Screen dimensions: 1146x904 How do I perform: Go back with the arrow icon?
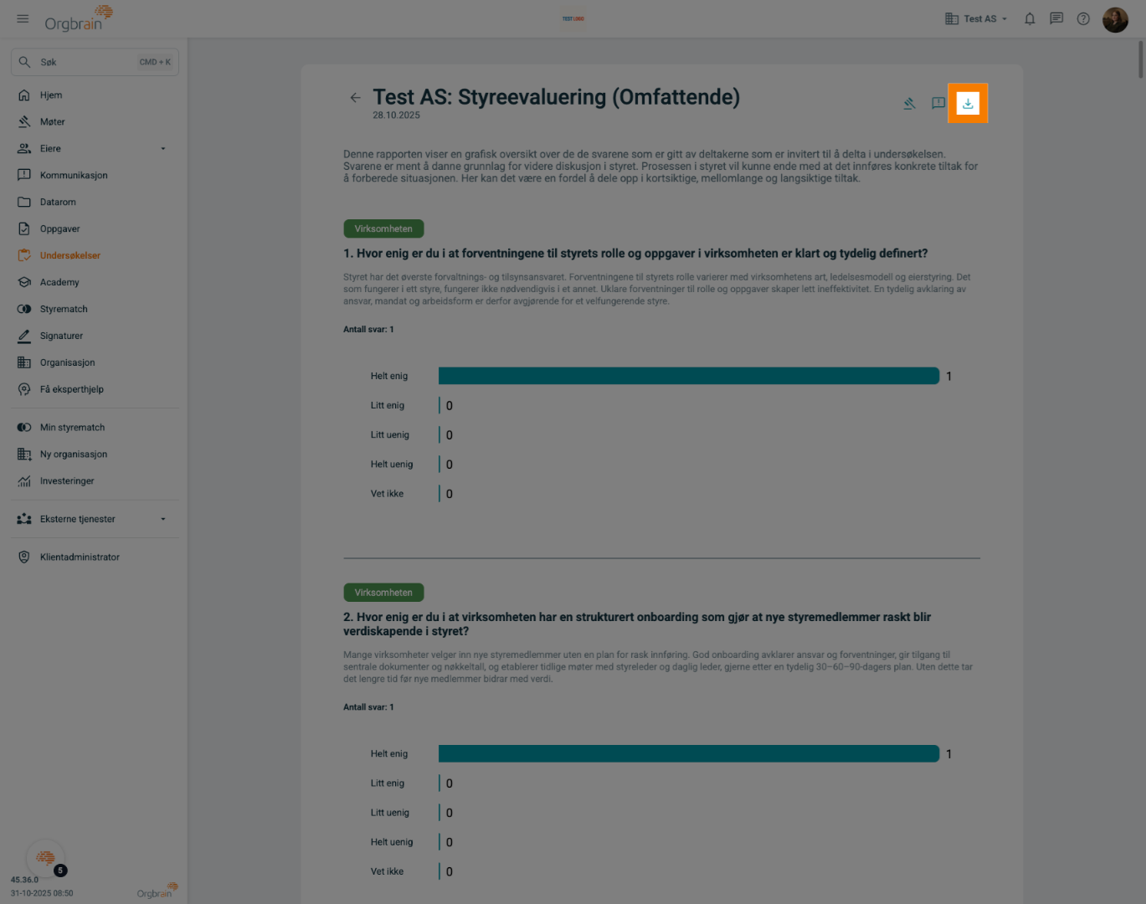point(355,98)
